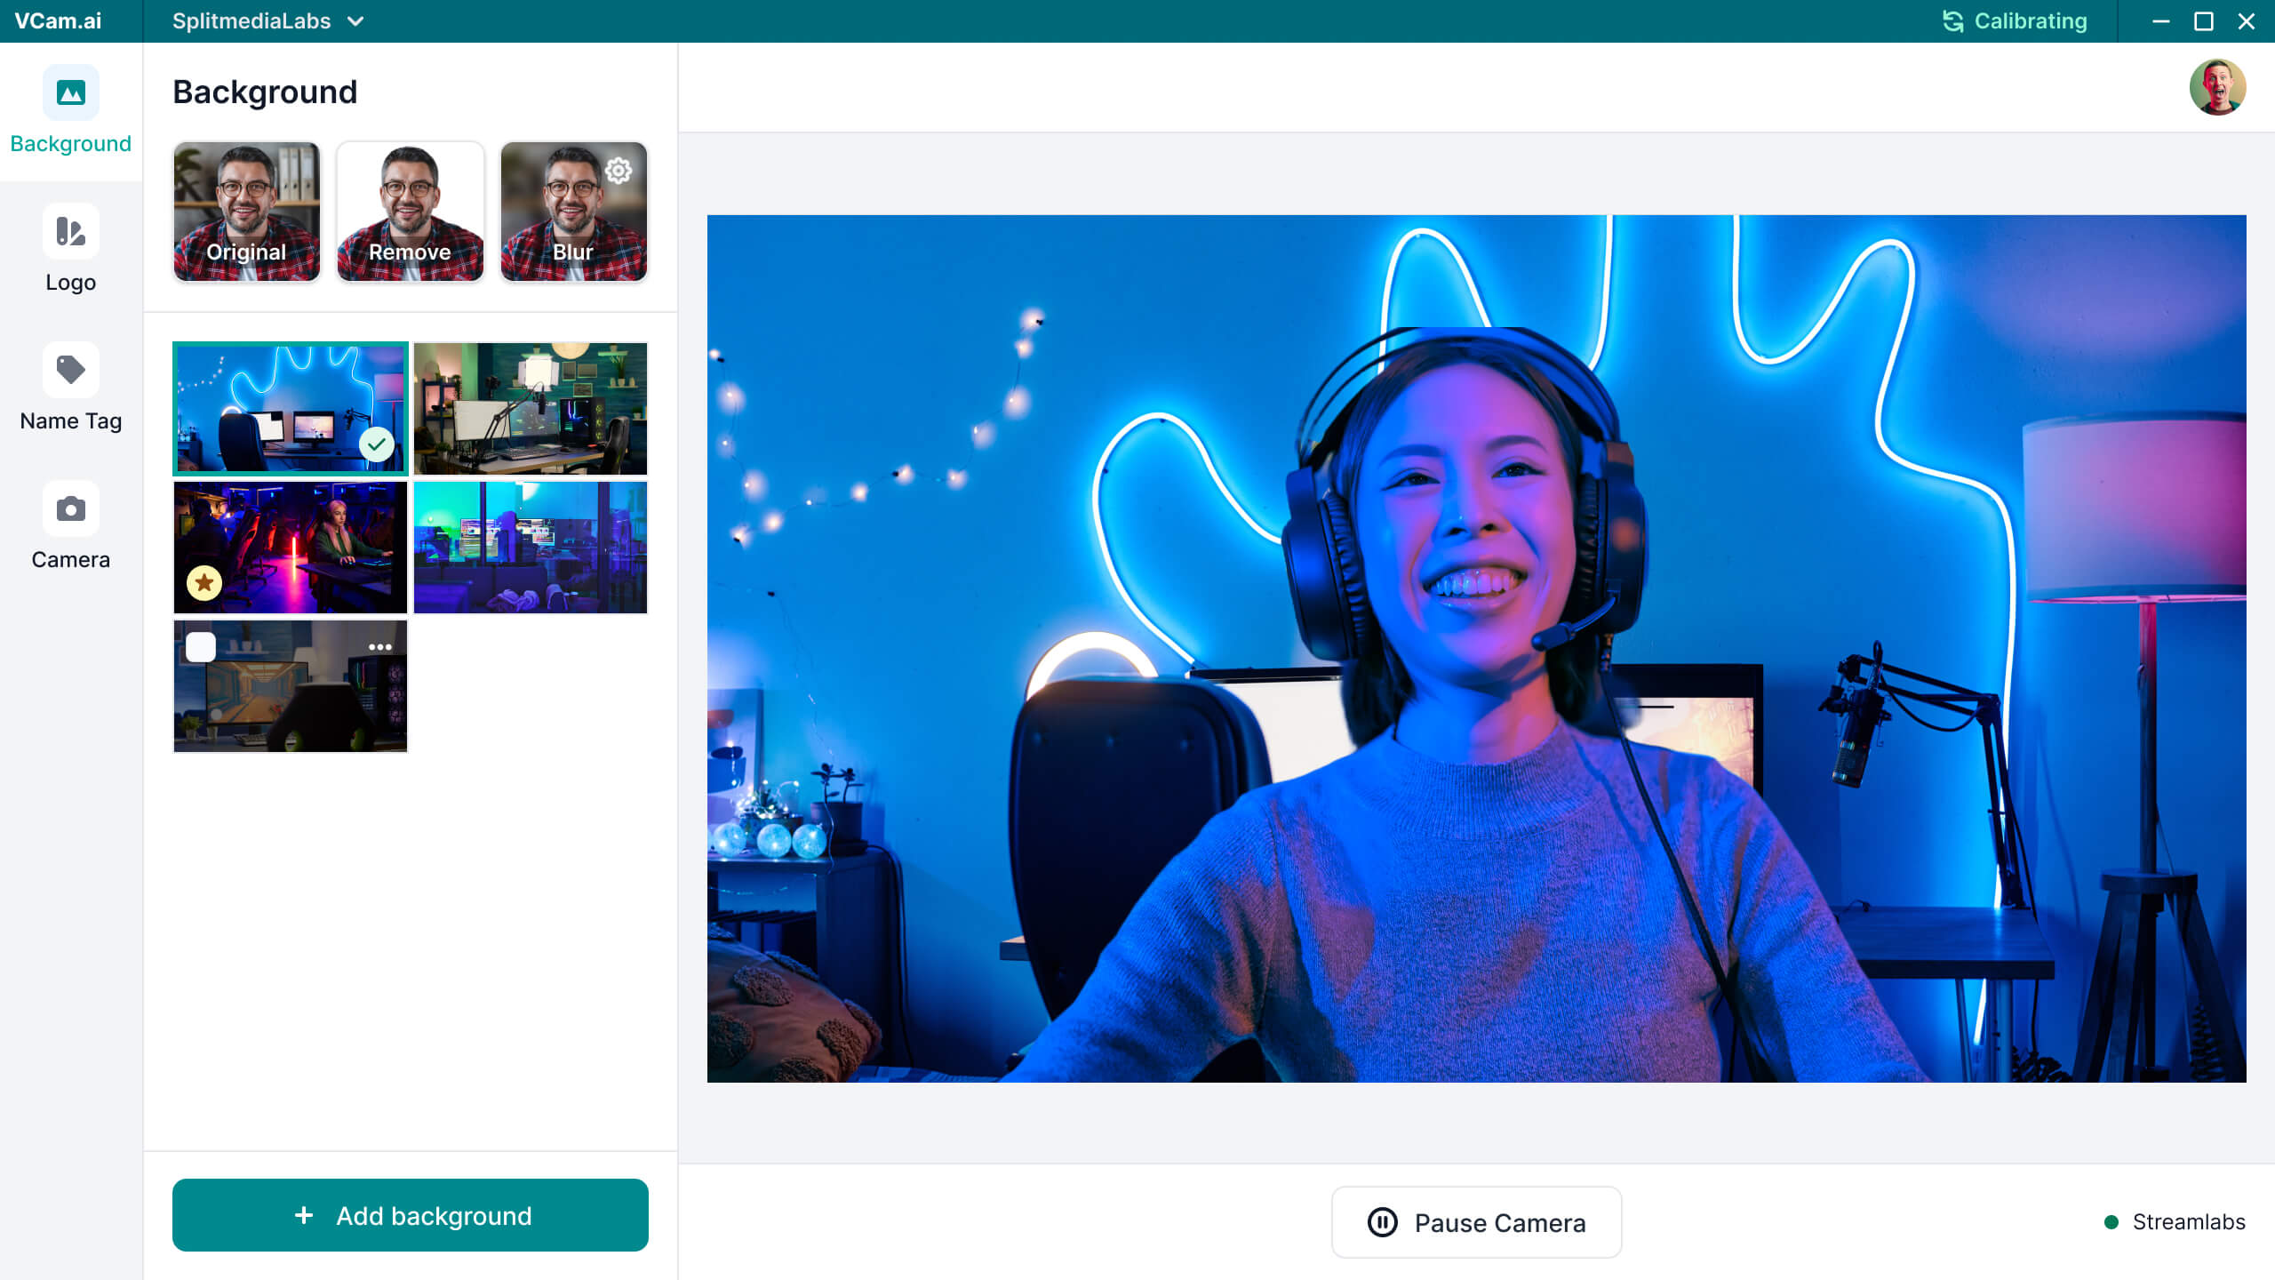The height and width of the screenshot is (1280, 2275).
Task: Open Blur settings gear icon
Action: pos(619,170)
